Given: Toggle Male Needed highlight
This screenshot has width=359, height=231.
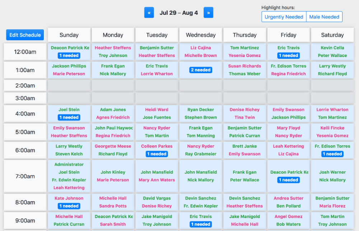Looking at the screenshot, I should pyautogui.click(x=324, y=17).
